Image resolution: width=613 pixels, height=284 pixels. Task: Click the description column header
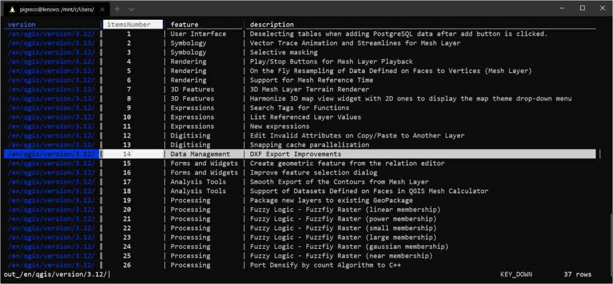pyautogui.click(x=271, y=25)
